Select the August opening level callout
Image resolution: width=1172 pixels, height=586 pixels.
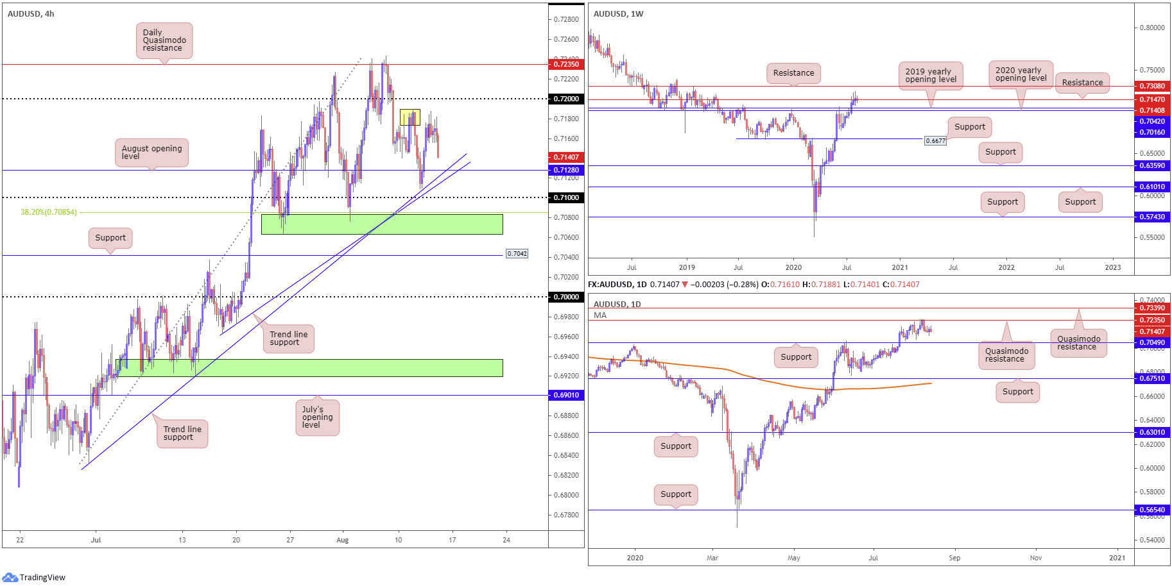point(151,153)
